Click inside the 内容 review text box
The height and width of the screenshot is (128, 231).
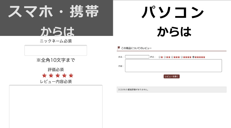click(x=173, y=66)
